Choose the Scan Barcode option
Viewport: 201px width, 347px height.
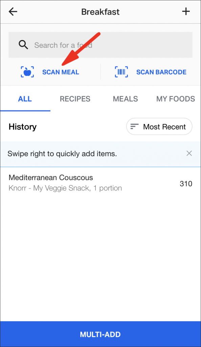click(x=161, y=72)
